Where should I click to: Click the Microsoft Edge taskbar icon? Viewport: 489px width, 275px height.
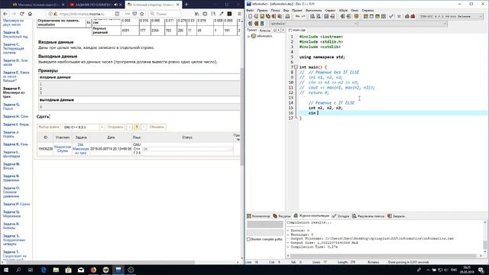click(x=44, y=270)
